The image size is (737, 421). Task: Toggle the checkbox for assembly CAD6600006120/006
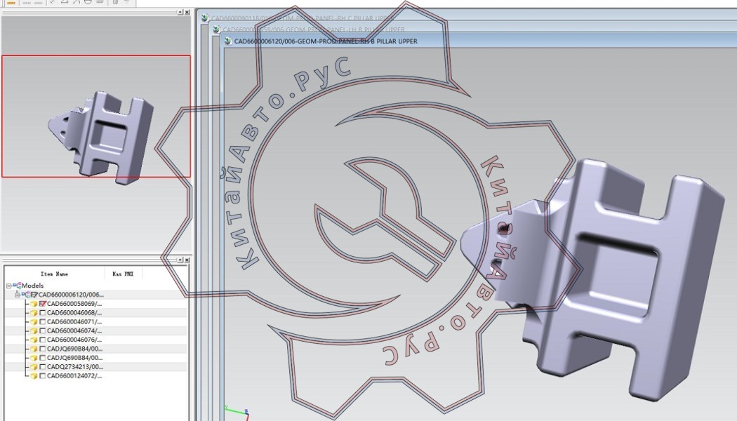coord(34,295)
